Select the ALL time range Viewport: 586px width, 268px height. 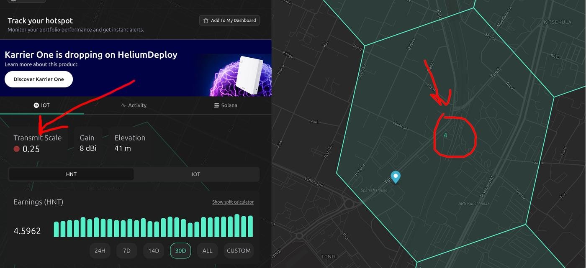207,251
